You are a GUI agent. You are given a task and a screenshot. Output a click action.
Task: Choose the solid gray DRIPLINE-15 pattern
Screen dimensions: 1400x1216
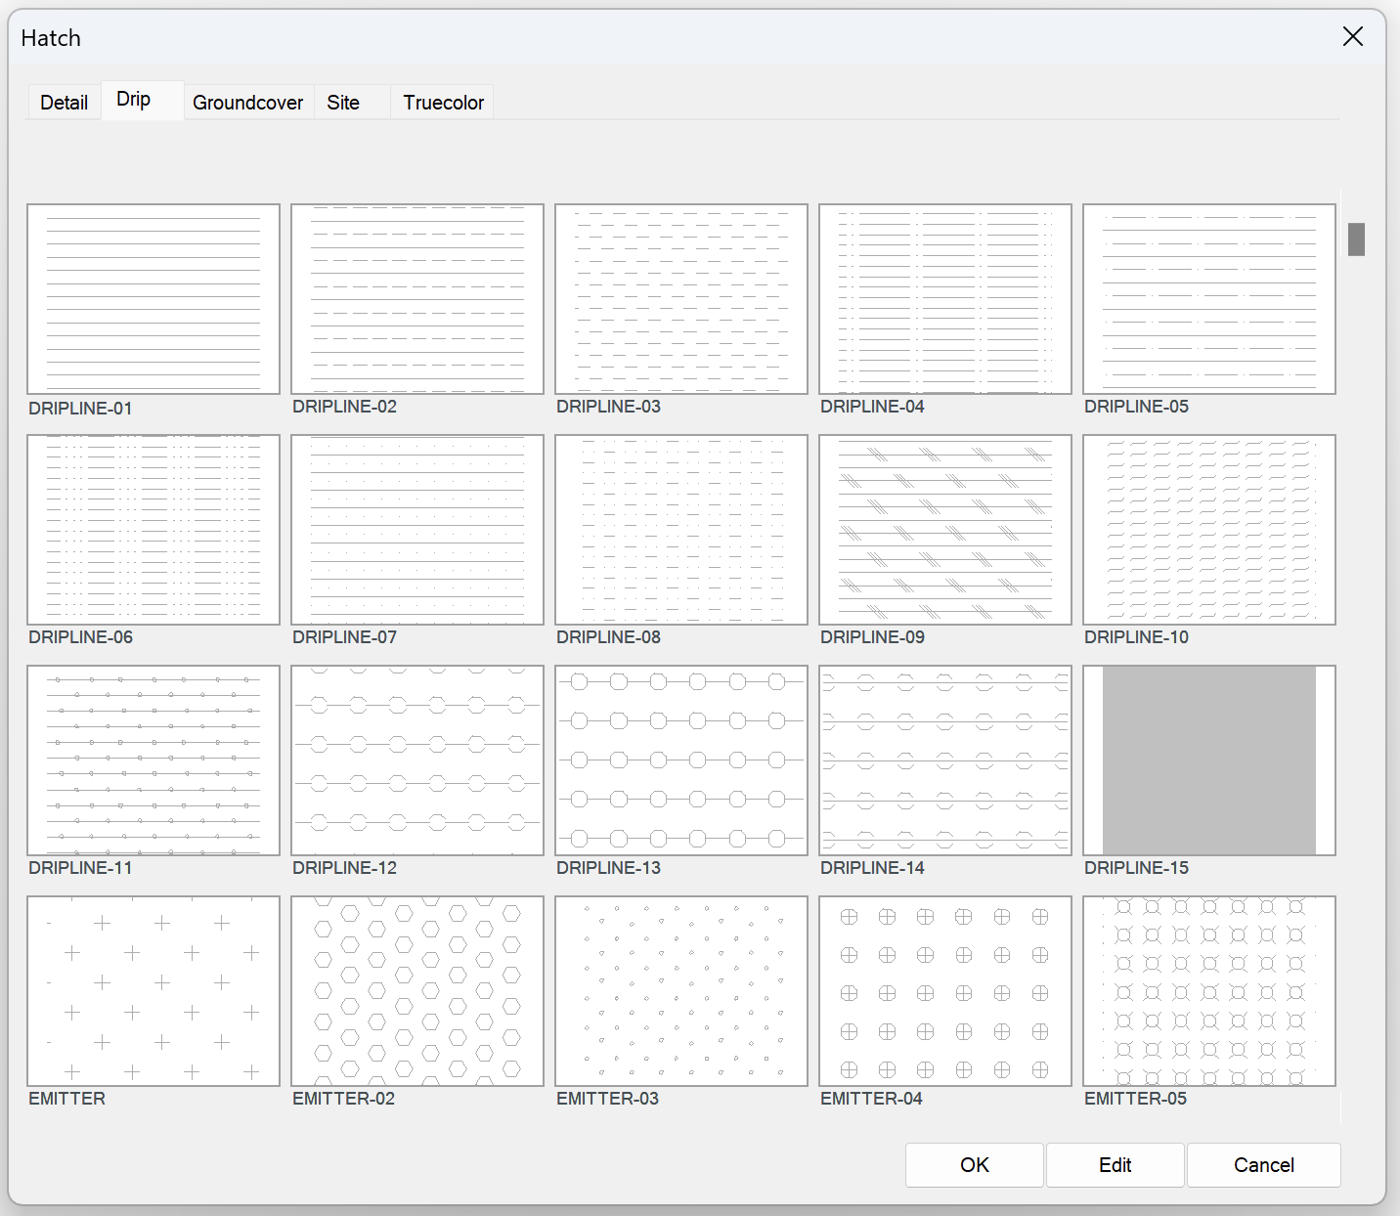click(1208, 760)
